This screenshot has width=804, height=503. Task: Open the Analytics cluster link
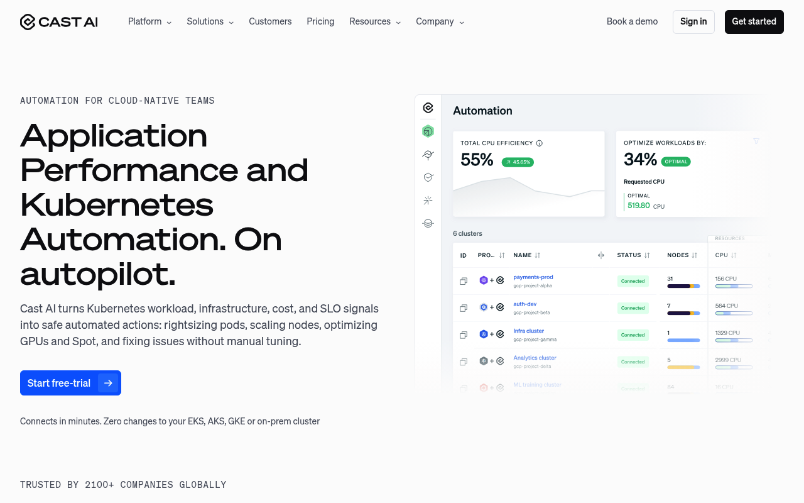coord(535,358)
